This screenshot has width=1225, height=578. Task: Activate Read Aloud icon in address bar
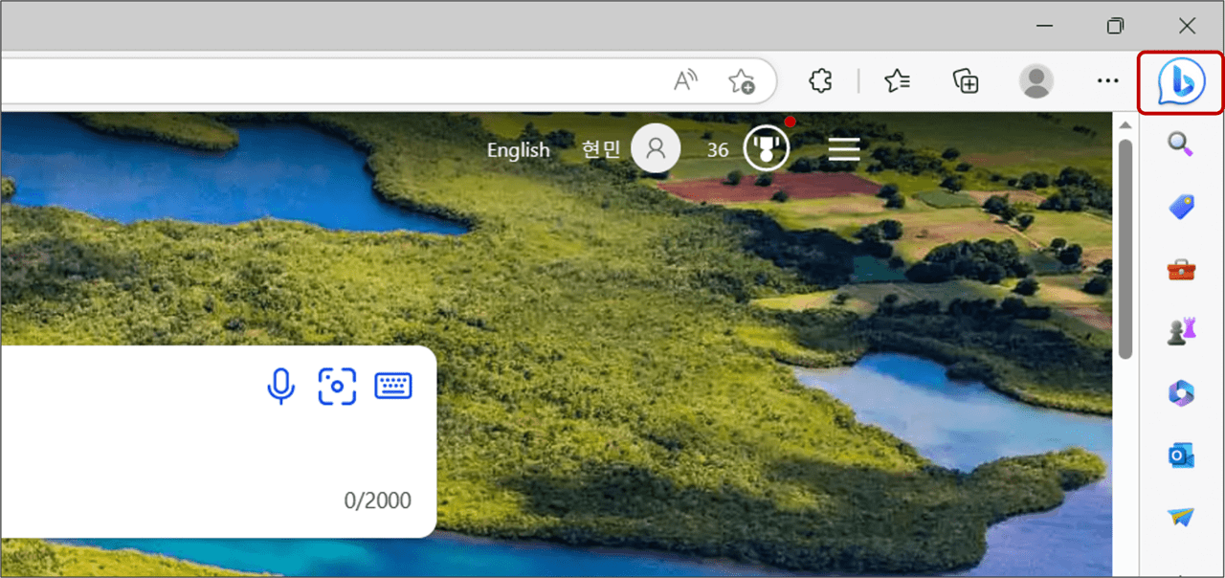click(x=685, y=80)
